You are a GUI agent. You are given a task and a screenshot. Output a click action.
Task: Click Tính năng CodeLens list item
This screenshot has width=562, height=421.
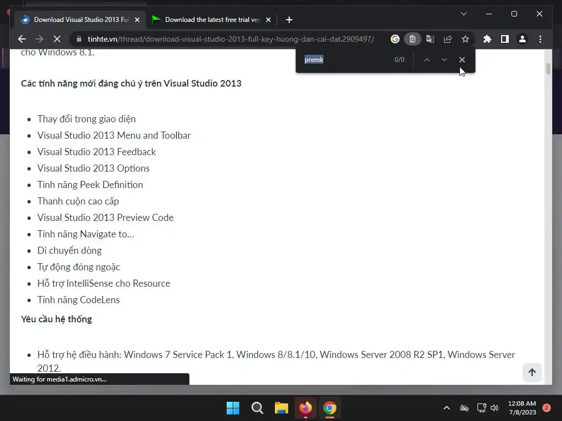pyautogui.click(x=78, y=300)
